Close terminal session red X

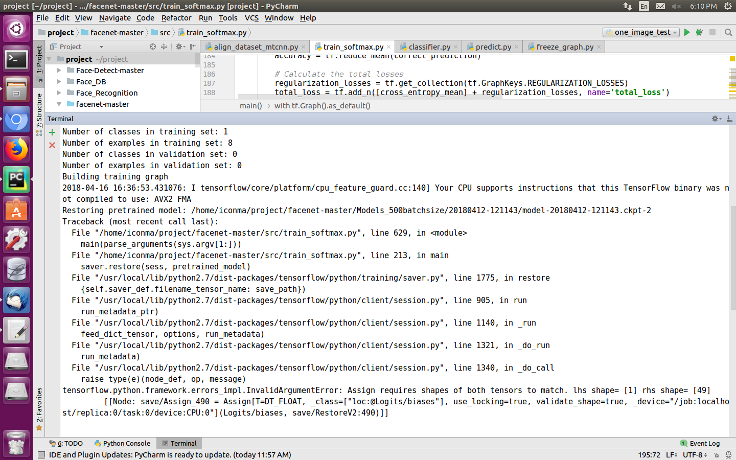coord(52,145)
